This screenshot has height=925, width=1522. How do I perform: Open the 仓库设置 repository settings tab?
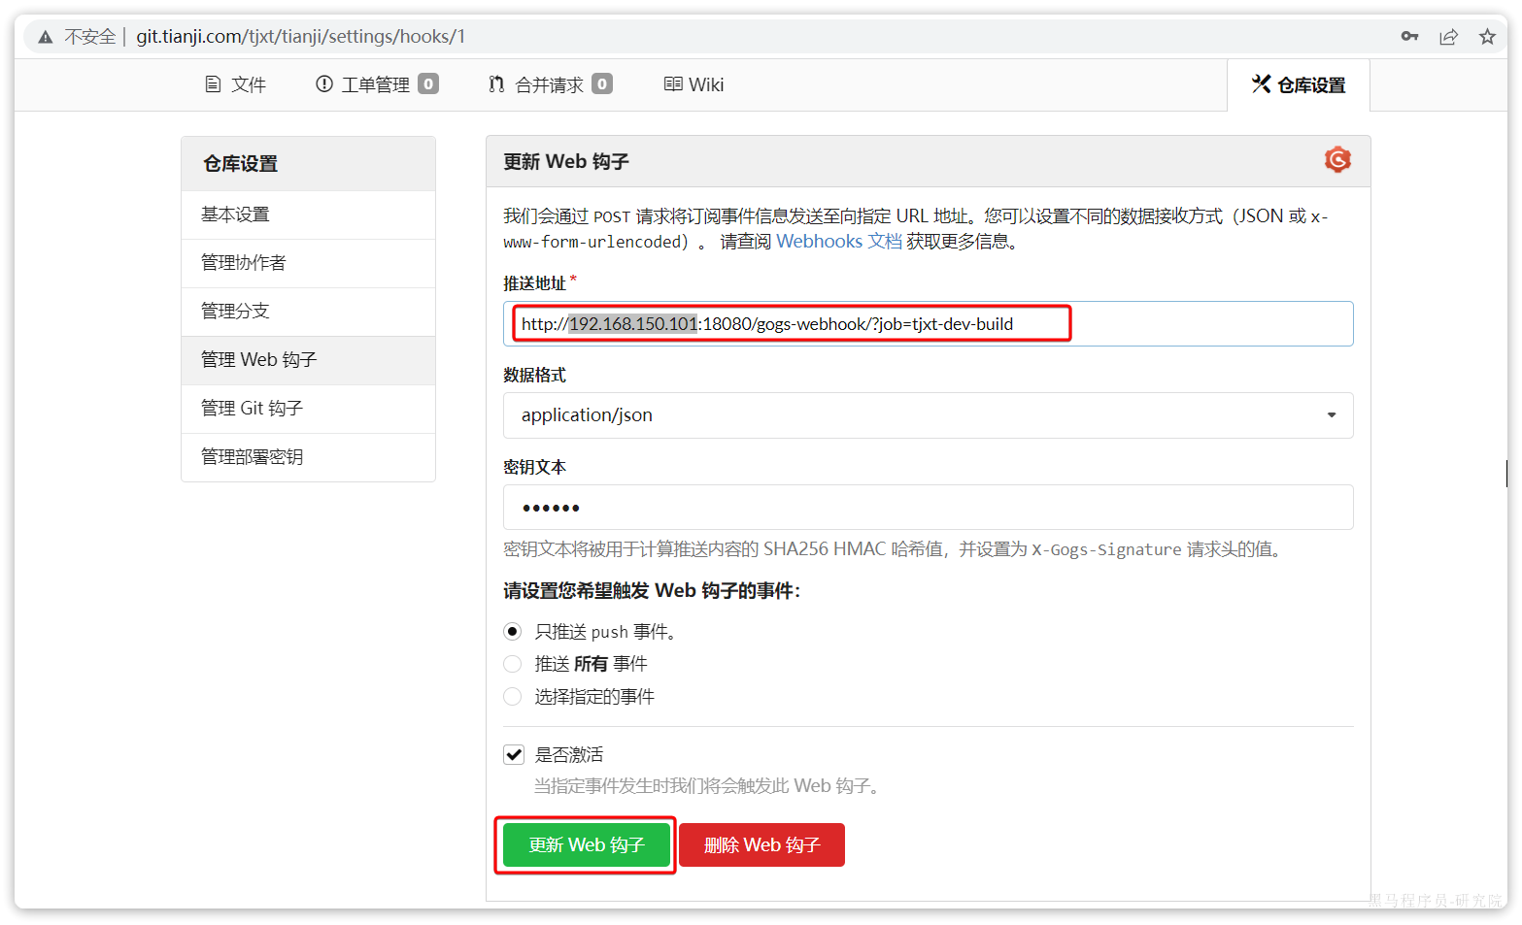pos(1299,85)
